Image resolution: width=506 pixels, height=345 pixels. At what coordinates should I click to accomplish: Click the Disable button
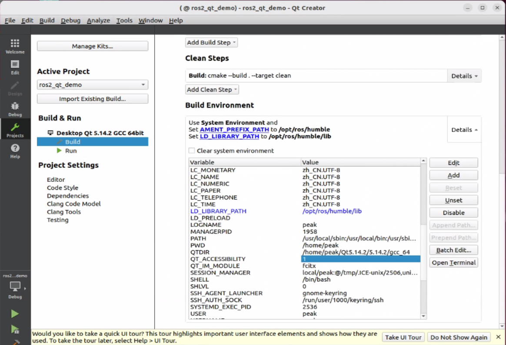(453, 213)
